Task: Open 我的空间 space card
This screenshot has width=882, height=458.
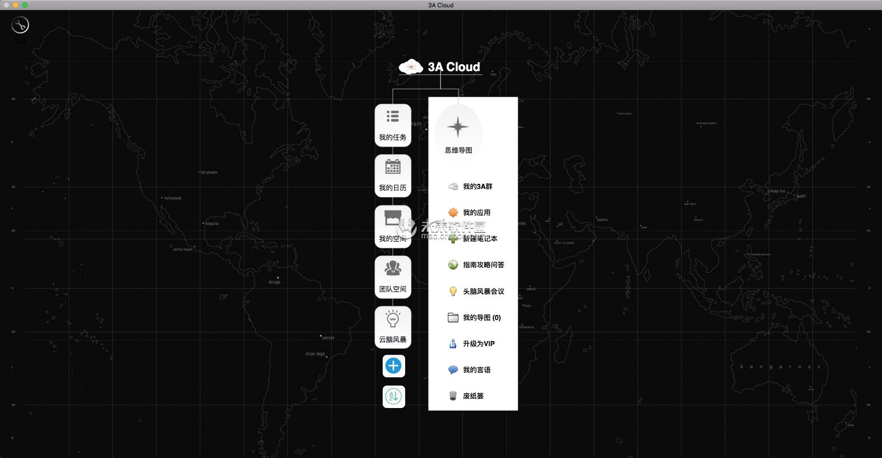Action: (x=393, y=226)
